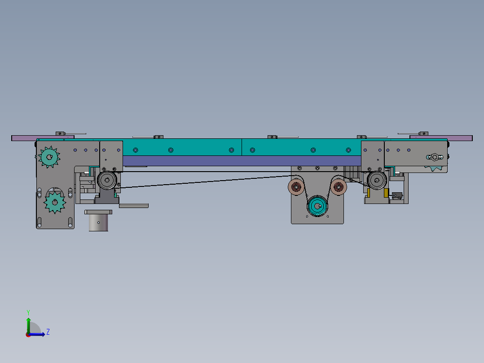
Task: Click the bearing block under the left pulley
Action: pos(107,196)
